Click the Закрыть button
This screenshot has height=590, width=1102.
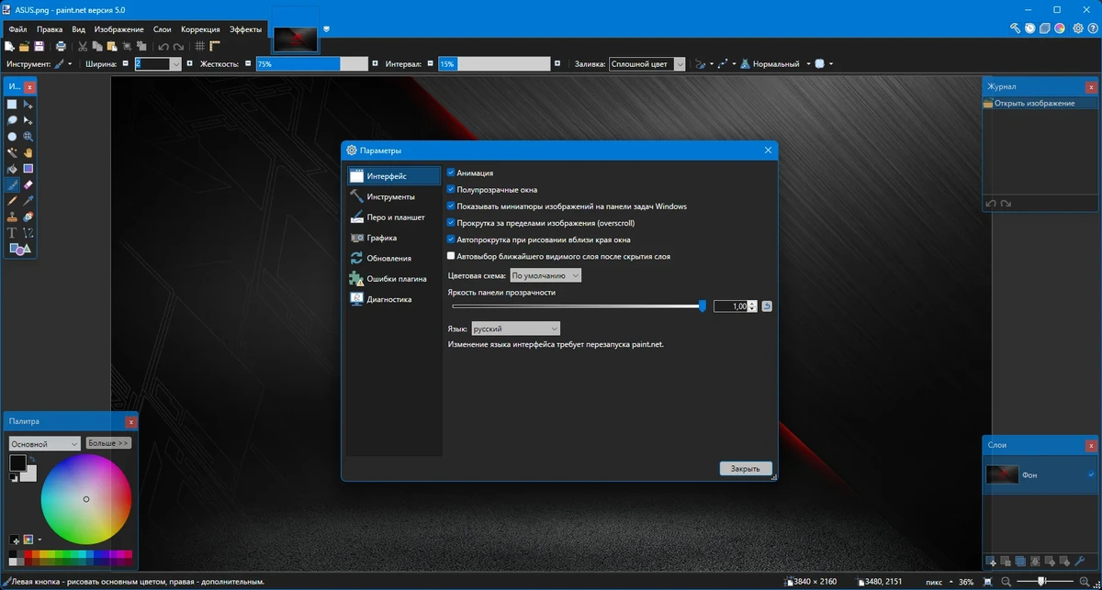pyautogui.click(x=746, y=468)
